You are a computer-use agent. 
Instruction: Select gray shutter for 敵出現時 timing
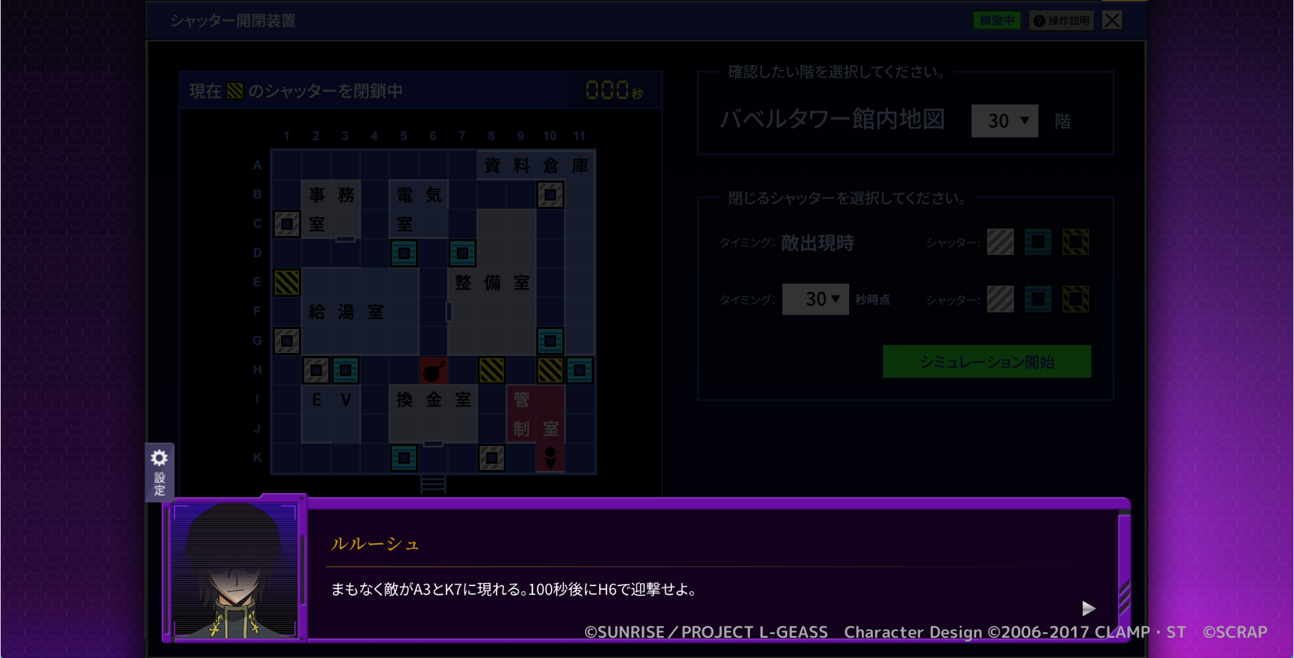pos(1000,242)
